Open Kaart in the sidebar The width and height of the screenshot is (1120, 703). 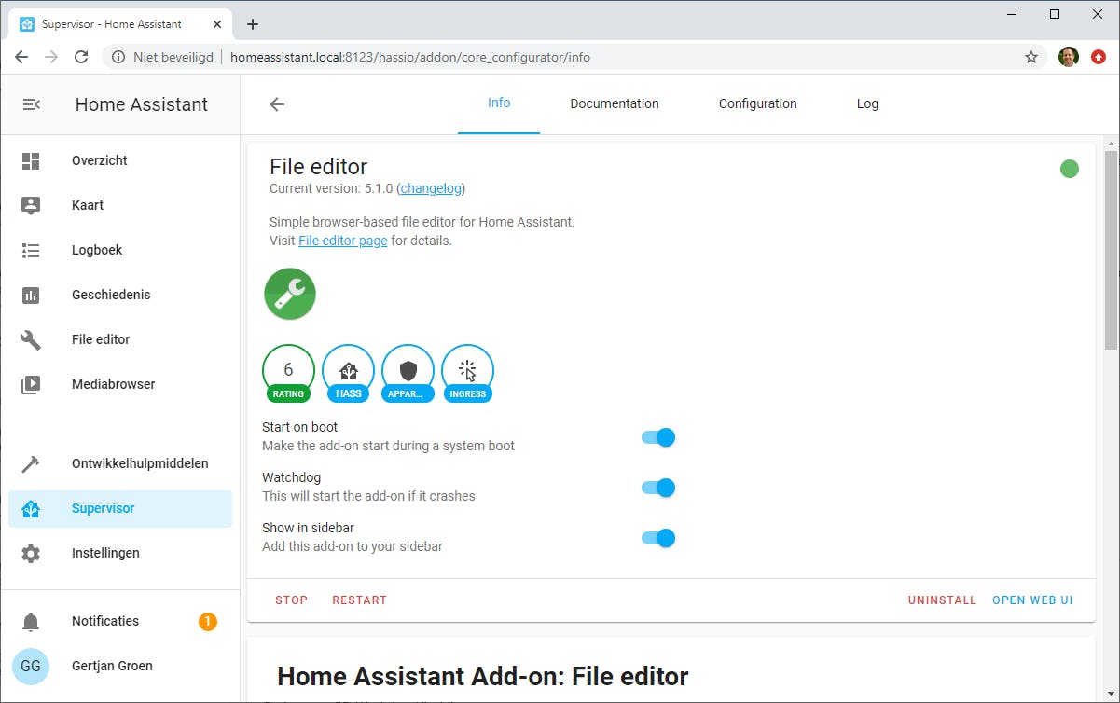[120, 205]
